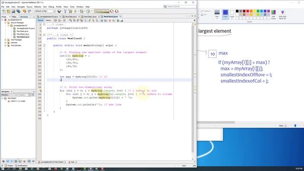The image size is (304, 171).
Task: Select NewClass2.java in project tree
Action: pos(21,37)
